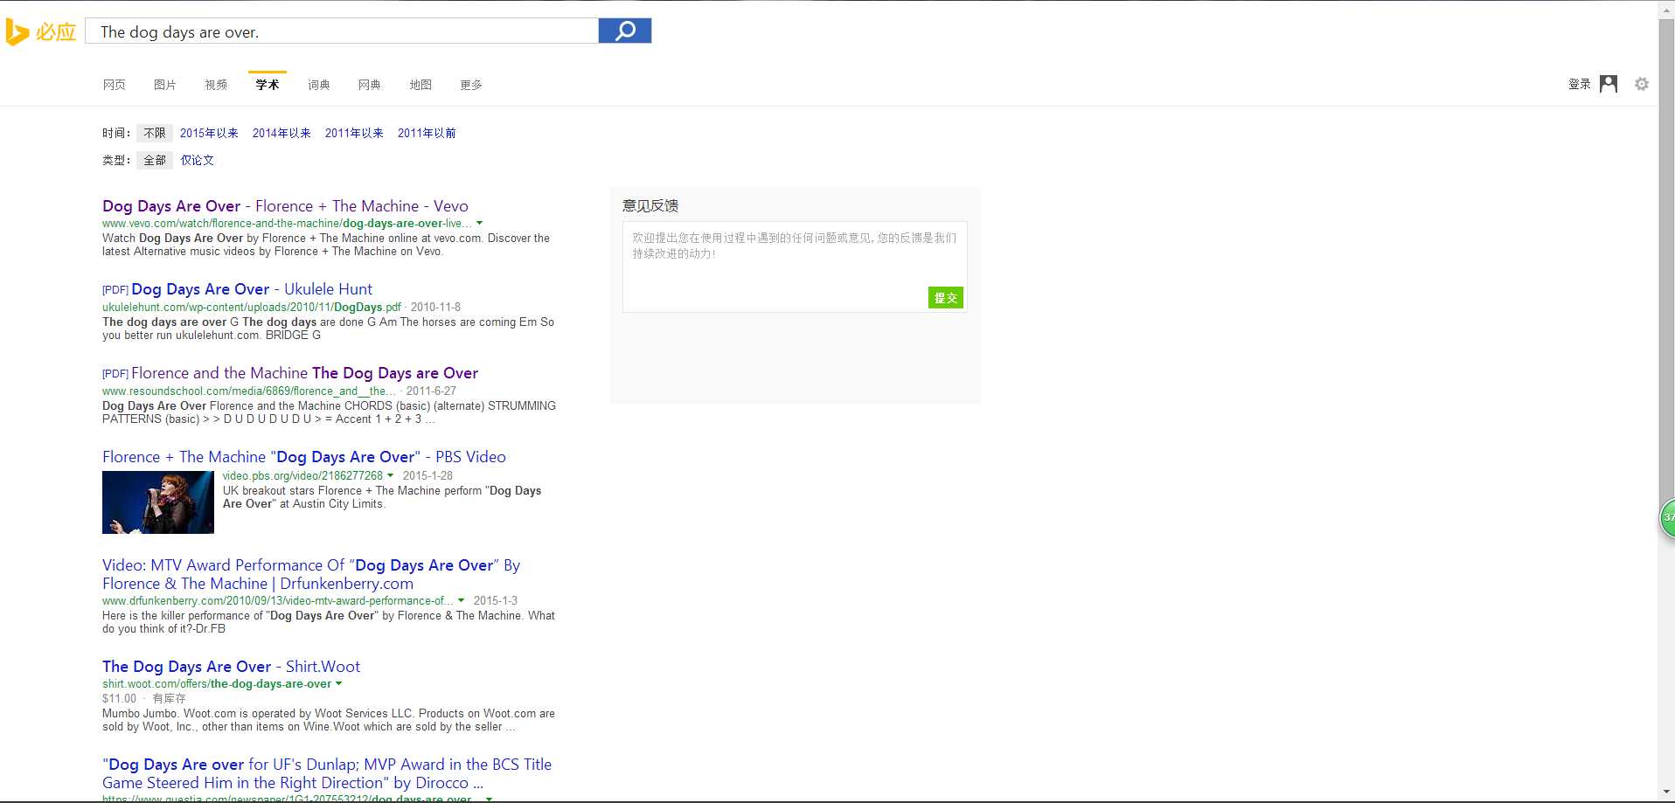Filter results by 2011年以前
The height and width of the screenshot is (803, 1675).
(x=427, y=133)
